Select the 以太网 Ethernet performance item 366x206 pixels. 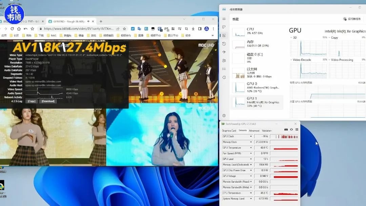pos(257,73)
